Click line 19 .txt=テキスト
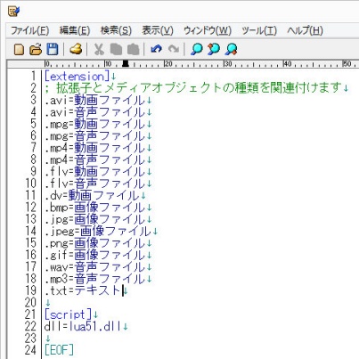 tap(83, 290)
